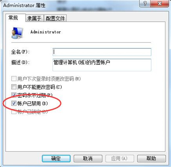
Task: Cancel the dialog via 取消 button
Action: [88, 158]
